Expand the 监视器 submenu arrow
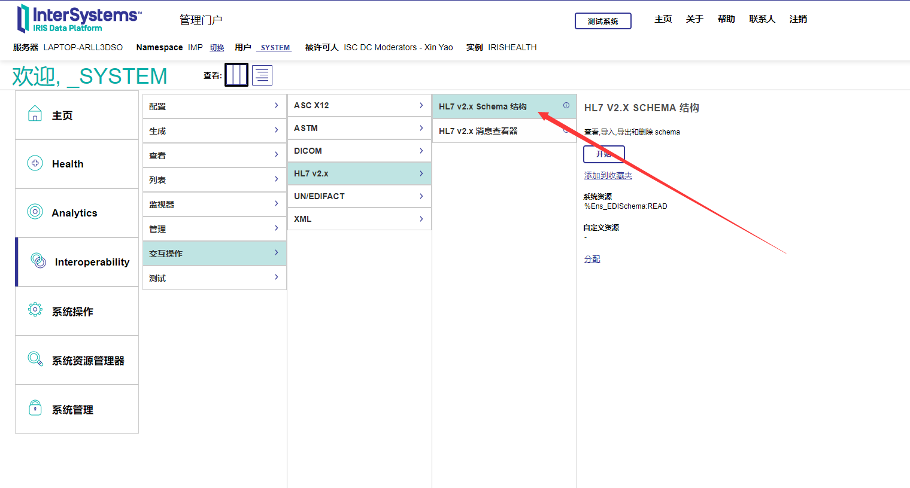Viewport: 910px width, 488px height. pos(276,203)
